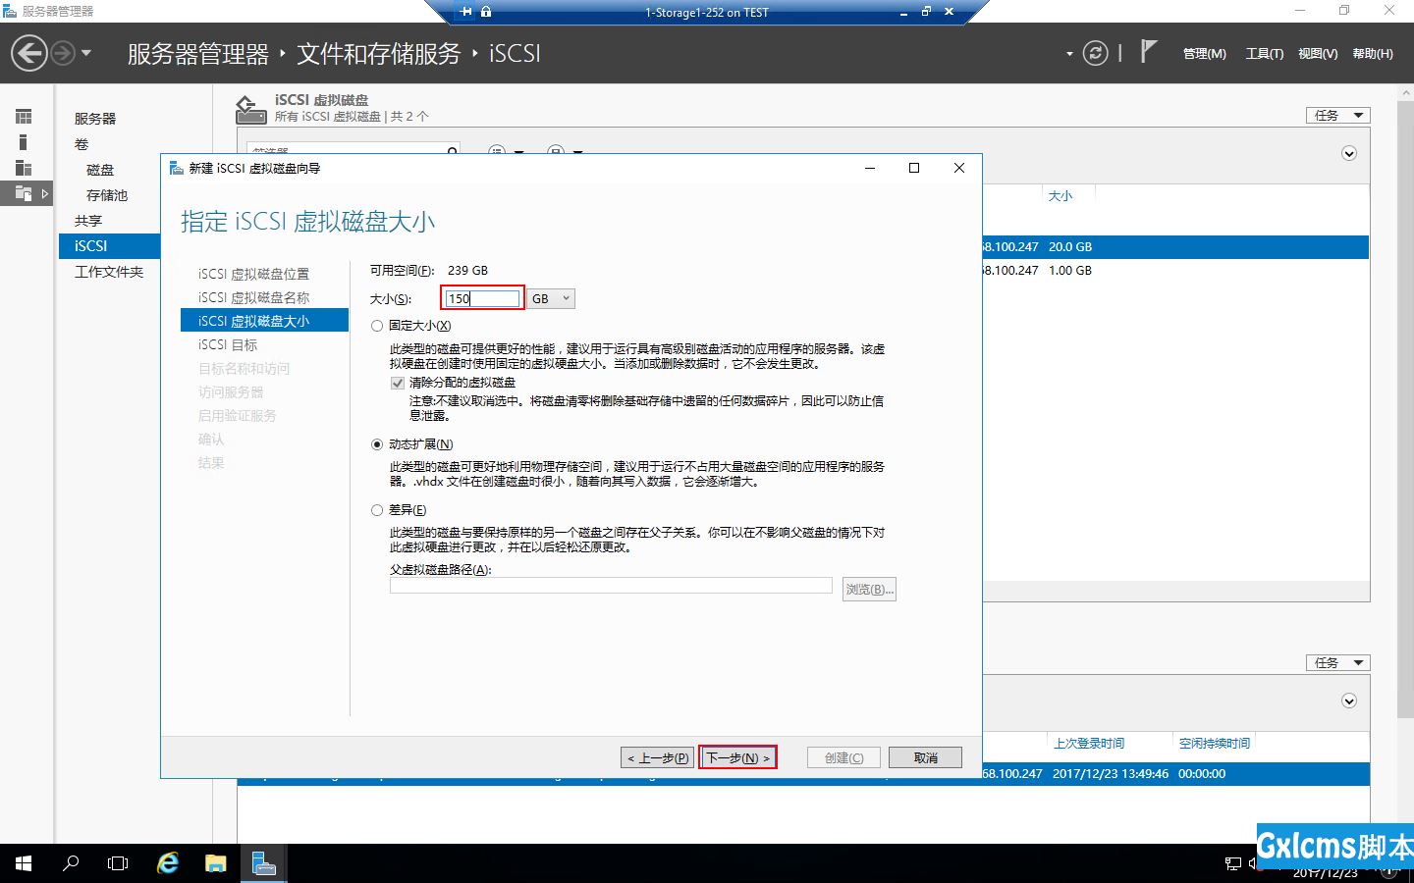Click the lock icon on the VM connection bar

486,12
